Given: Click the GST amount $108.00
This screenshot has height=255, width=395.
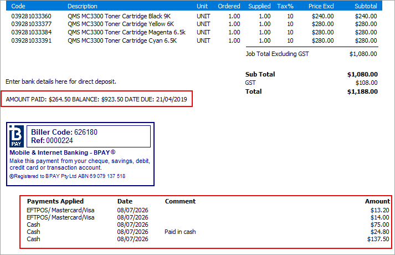Looking at the screenshot, I should pyautogui.click(x=367, y=83).
